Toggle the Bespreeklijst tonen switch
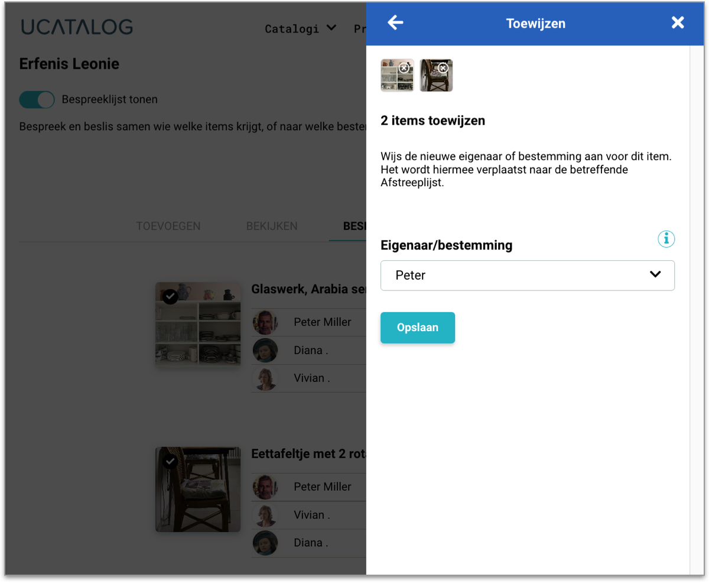Image resolution: width=709 pixels, height=583 pixels. [x=37, y=99]
